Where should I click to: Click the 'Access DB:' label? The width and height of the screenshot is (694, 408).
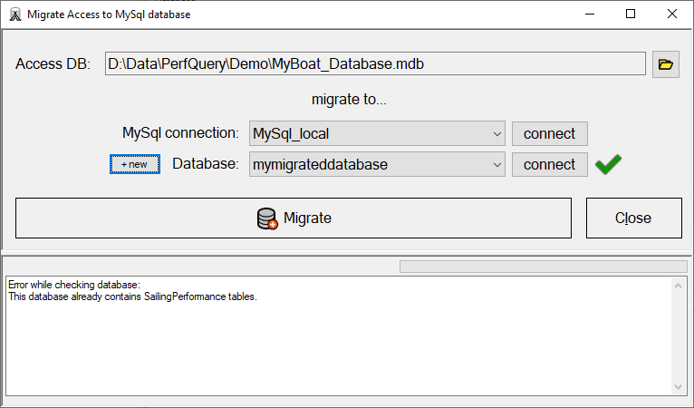53,64
